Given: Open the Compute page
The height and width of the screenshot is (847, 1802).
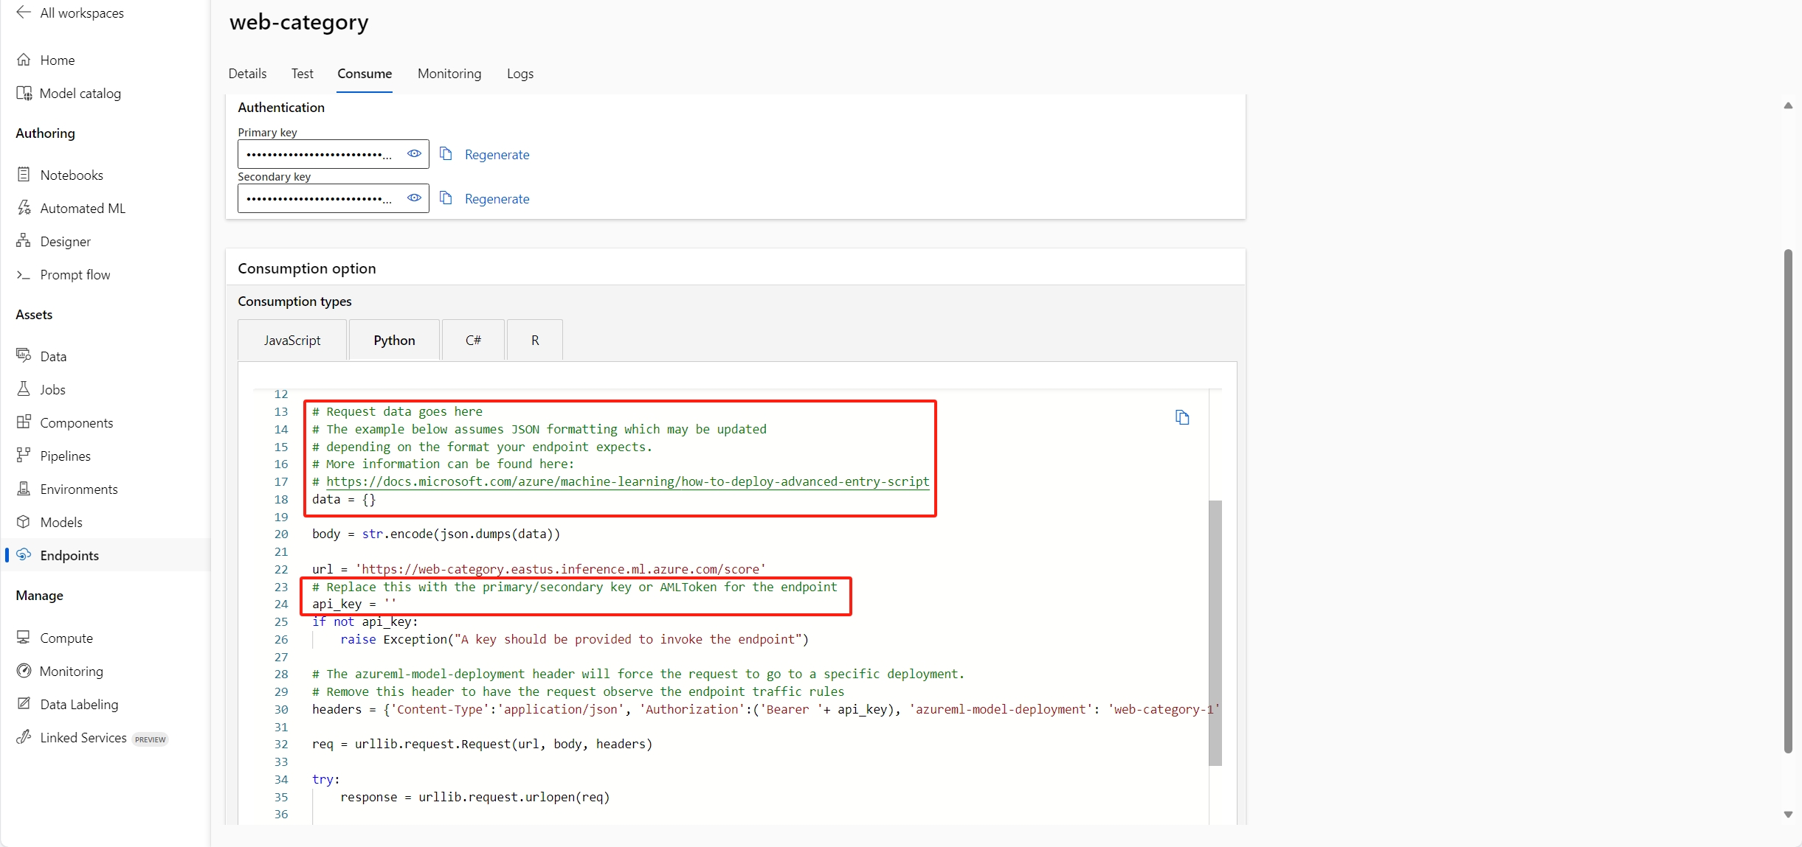Looking at the screenshot, I should [x=66, y=638].
